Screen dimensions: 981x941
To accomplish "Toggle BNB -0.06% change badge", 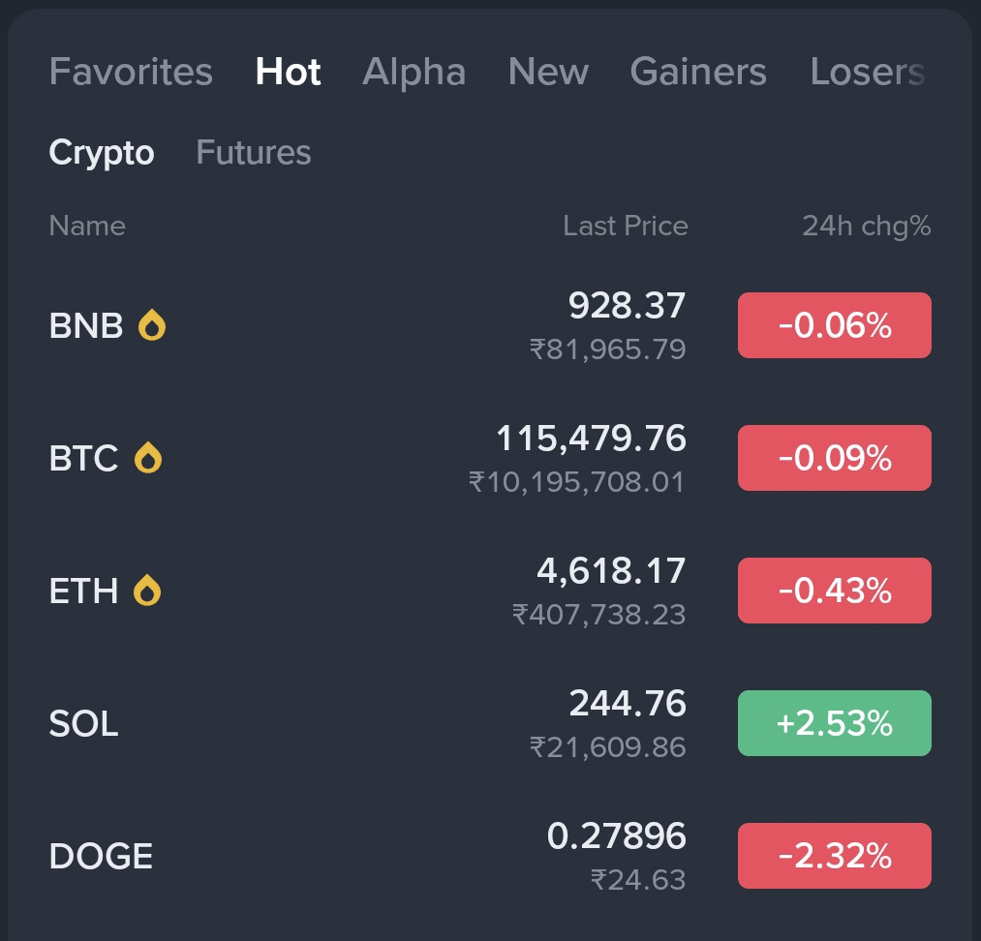I will (834, 325).
